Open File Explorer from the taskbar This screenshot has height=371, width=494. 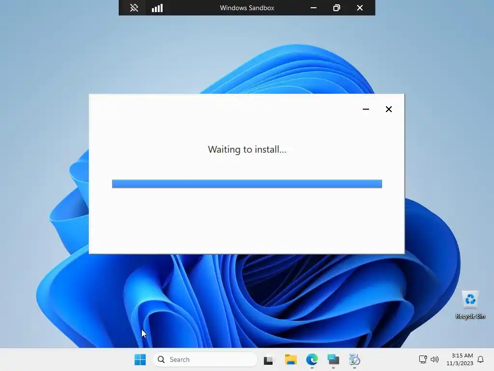(291, 359)
